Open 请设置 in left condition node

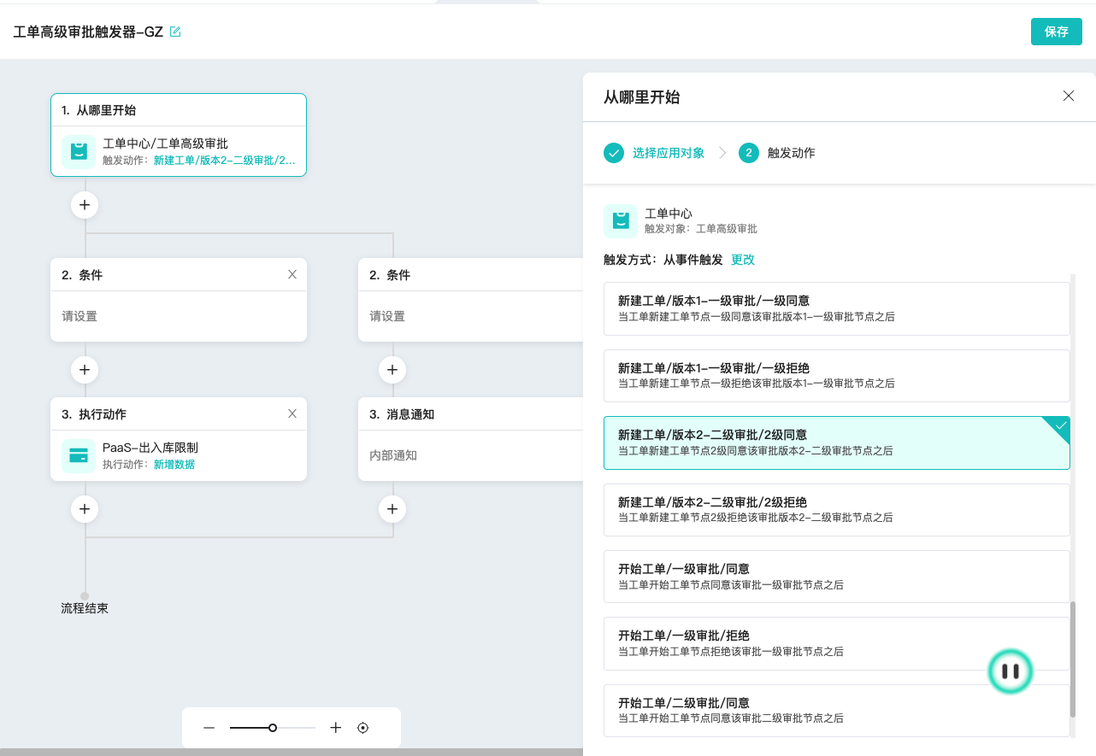pyautogui.click(x=80, y=316)
